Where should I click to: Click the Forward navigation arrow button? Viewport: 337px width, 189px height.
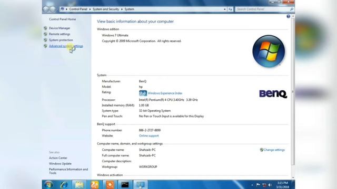52,9
